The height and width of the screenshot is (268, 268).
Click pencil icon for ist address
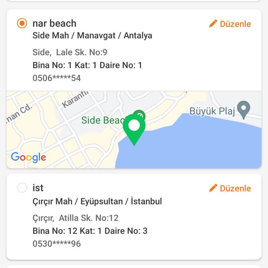pyautogui.click(x=213, y=188)
